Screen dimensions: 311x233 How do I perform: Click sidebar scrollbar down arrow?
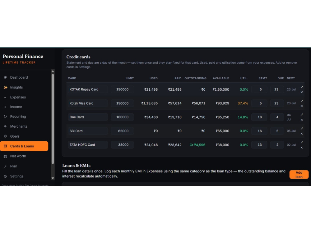(53, 178)
